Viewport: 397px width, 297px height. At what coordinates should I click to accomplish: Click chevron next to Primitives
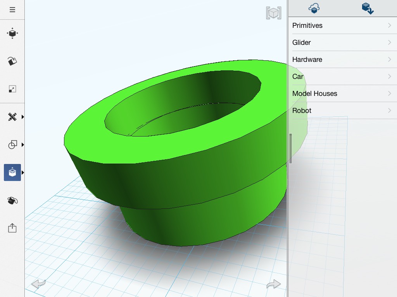pos(389,25)
